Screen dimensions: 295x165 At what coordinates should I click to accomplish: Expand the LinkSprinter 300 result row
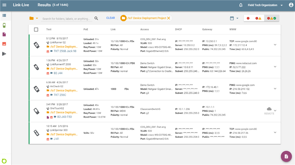[x=275, y=133]
